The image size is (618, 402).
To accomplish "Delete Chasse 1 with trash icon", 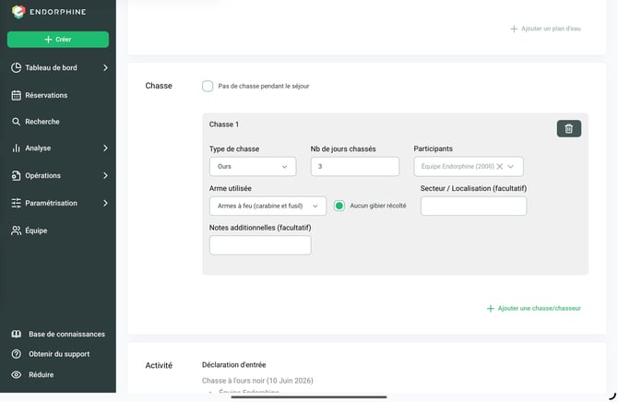I will (569, 128).
